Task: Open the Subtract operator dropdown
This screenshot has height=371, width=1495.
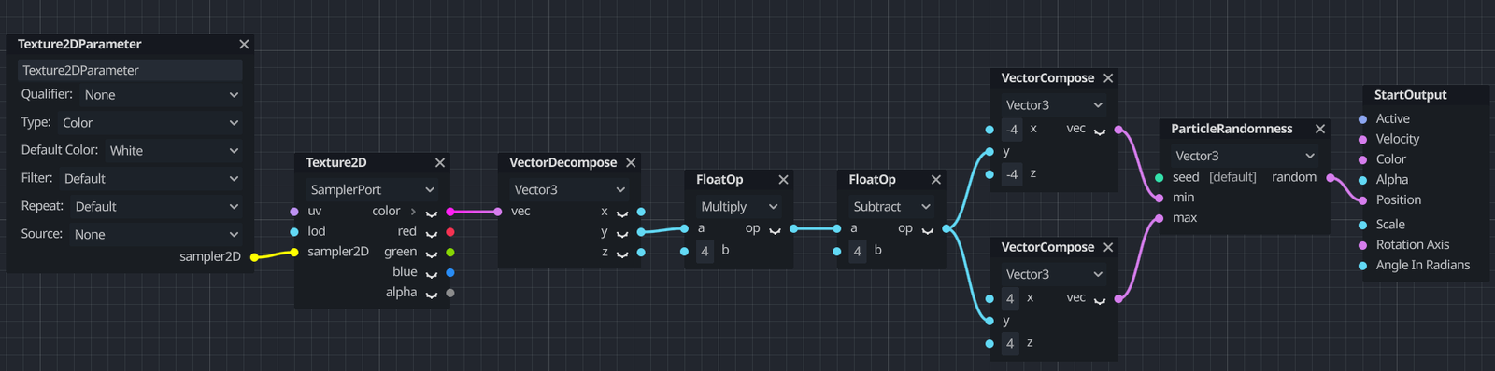Action: (x=891, y=207)
